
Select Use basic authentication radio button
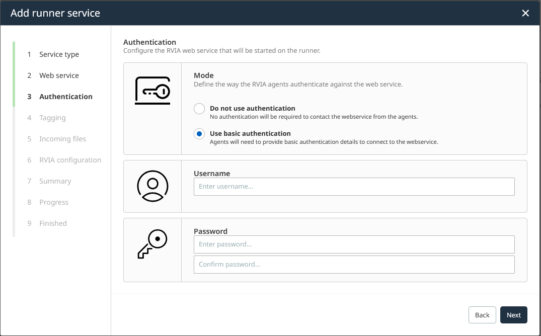point(199,134)
